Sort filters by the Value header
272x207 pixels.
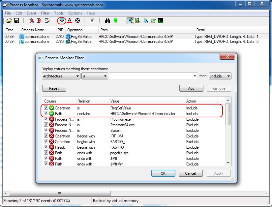point(146,101)
